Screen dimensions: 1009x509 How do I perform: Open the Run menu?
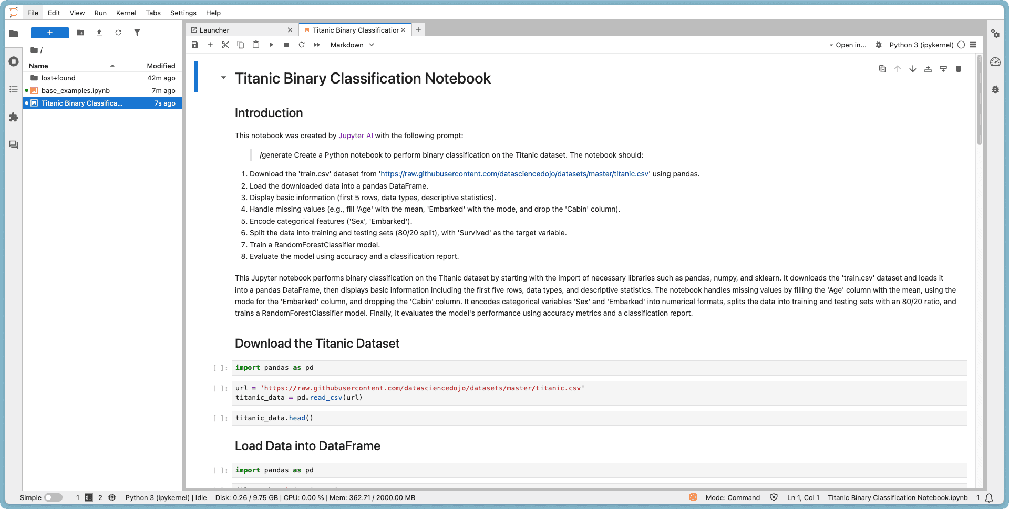coord(100,13)
